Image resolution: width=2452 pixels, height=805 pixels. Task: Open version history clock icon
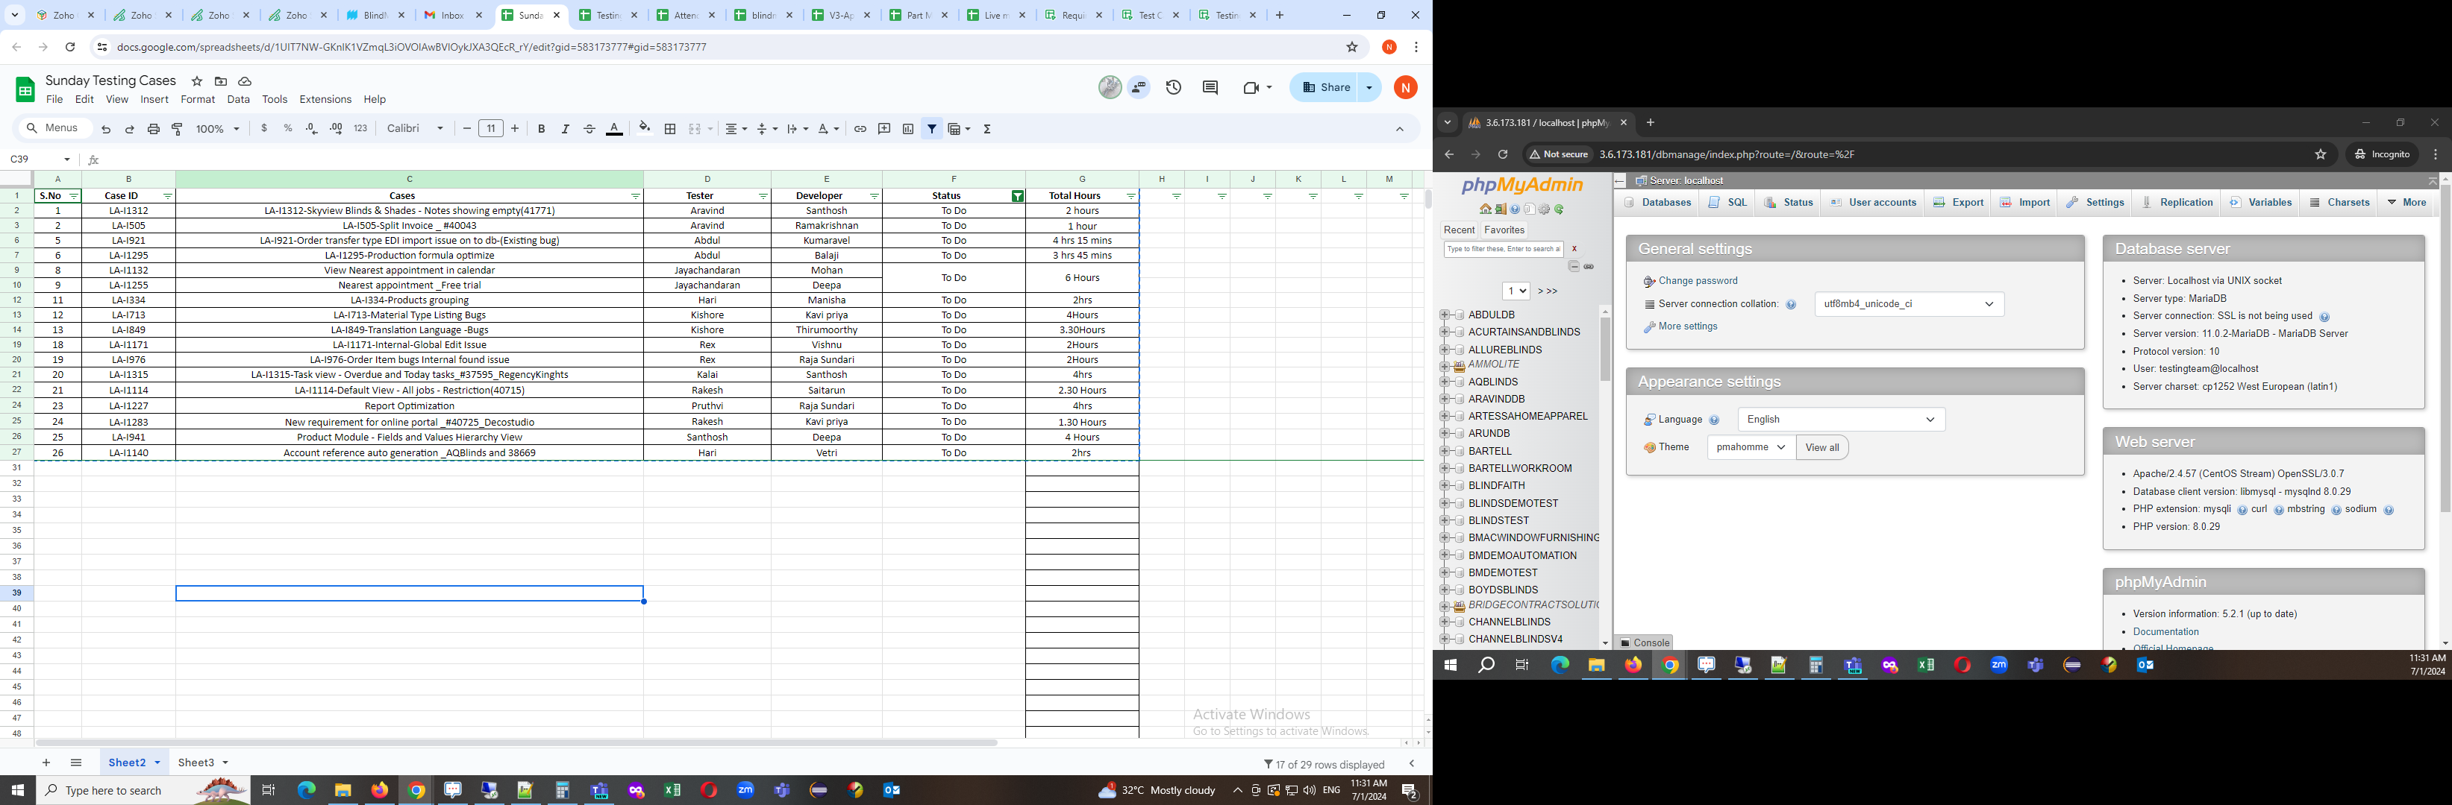[x=1174, y=87]
